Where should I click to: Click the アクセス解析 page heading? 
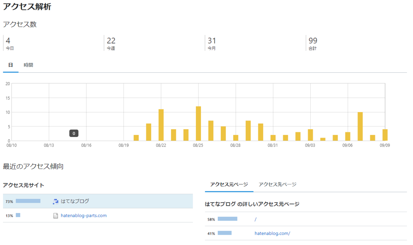tap(27, 6)
